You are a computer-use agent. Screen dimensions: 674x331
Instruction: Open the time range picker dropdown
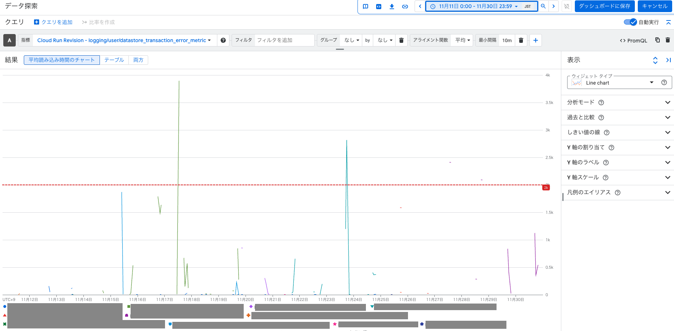pyautogui.click(x=482, y=6)
